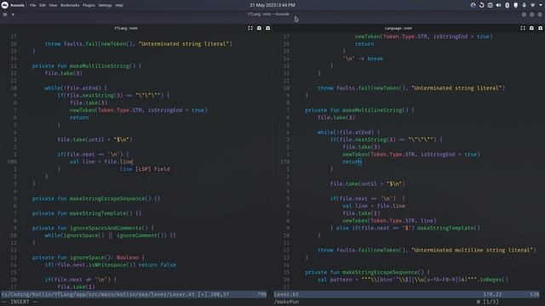Click the microphone tray icon
This screenshot has height=306, width=545.
525,5
